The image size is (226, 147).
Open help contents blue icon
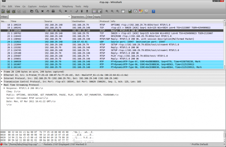(154, 11)
